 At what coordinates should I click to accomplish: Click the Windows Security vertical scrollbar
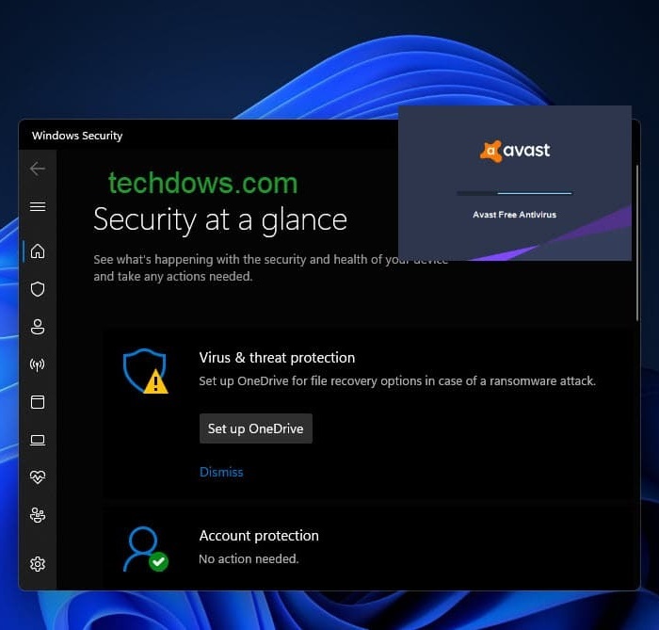point(637,243)
